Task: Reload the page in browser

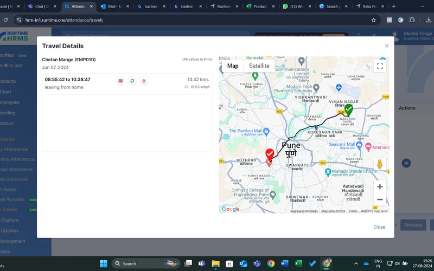Action: point(5,20)
